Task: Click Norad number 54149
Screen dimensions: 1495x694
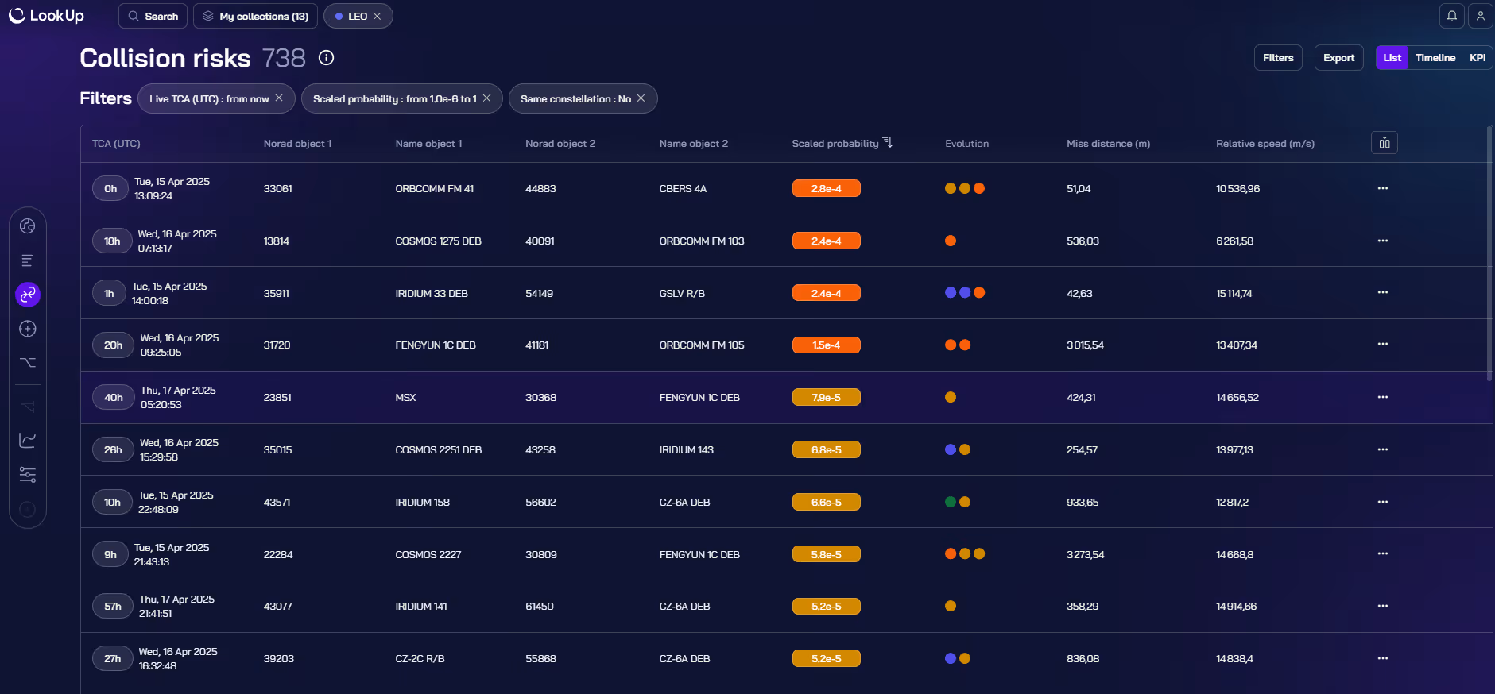Action: click(x=539, y=293)
